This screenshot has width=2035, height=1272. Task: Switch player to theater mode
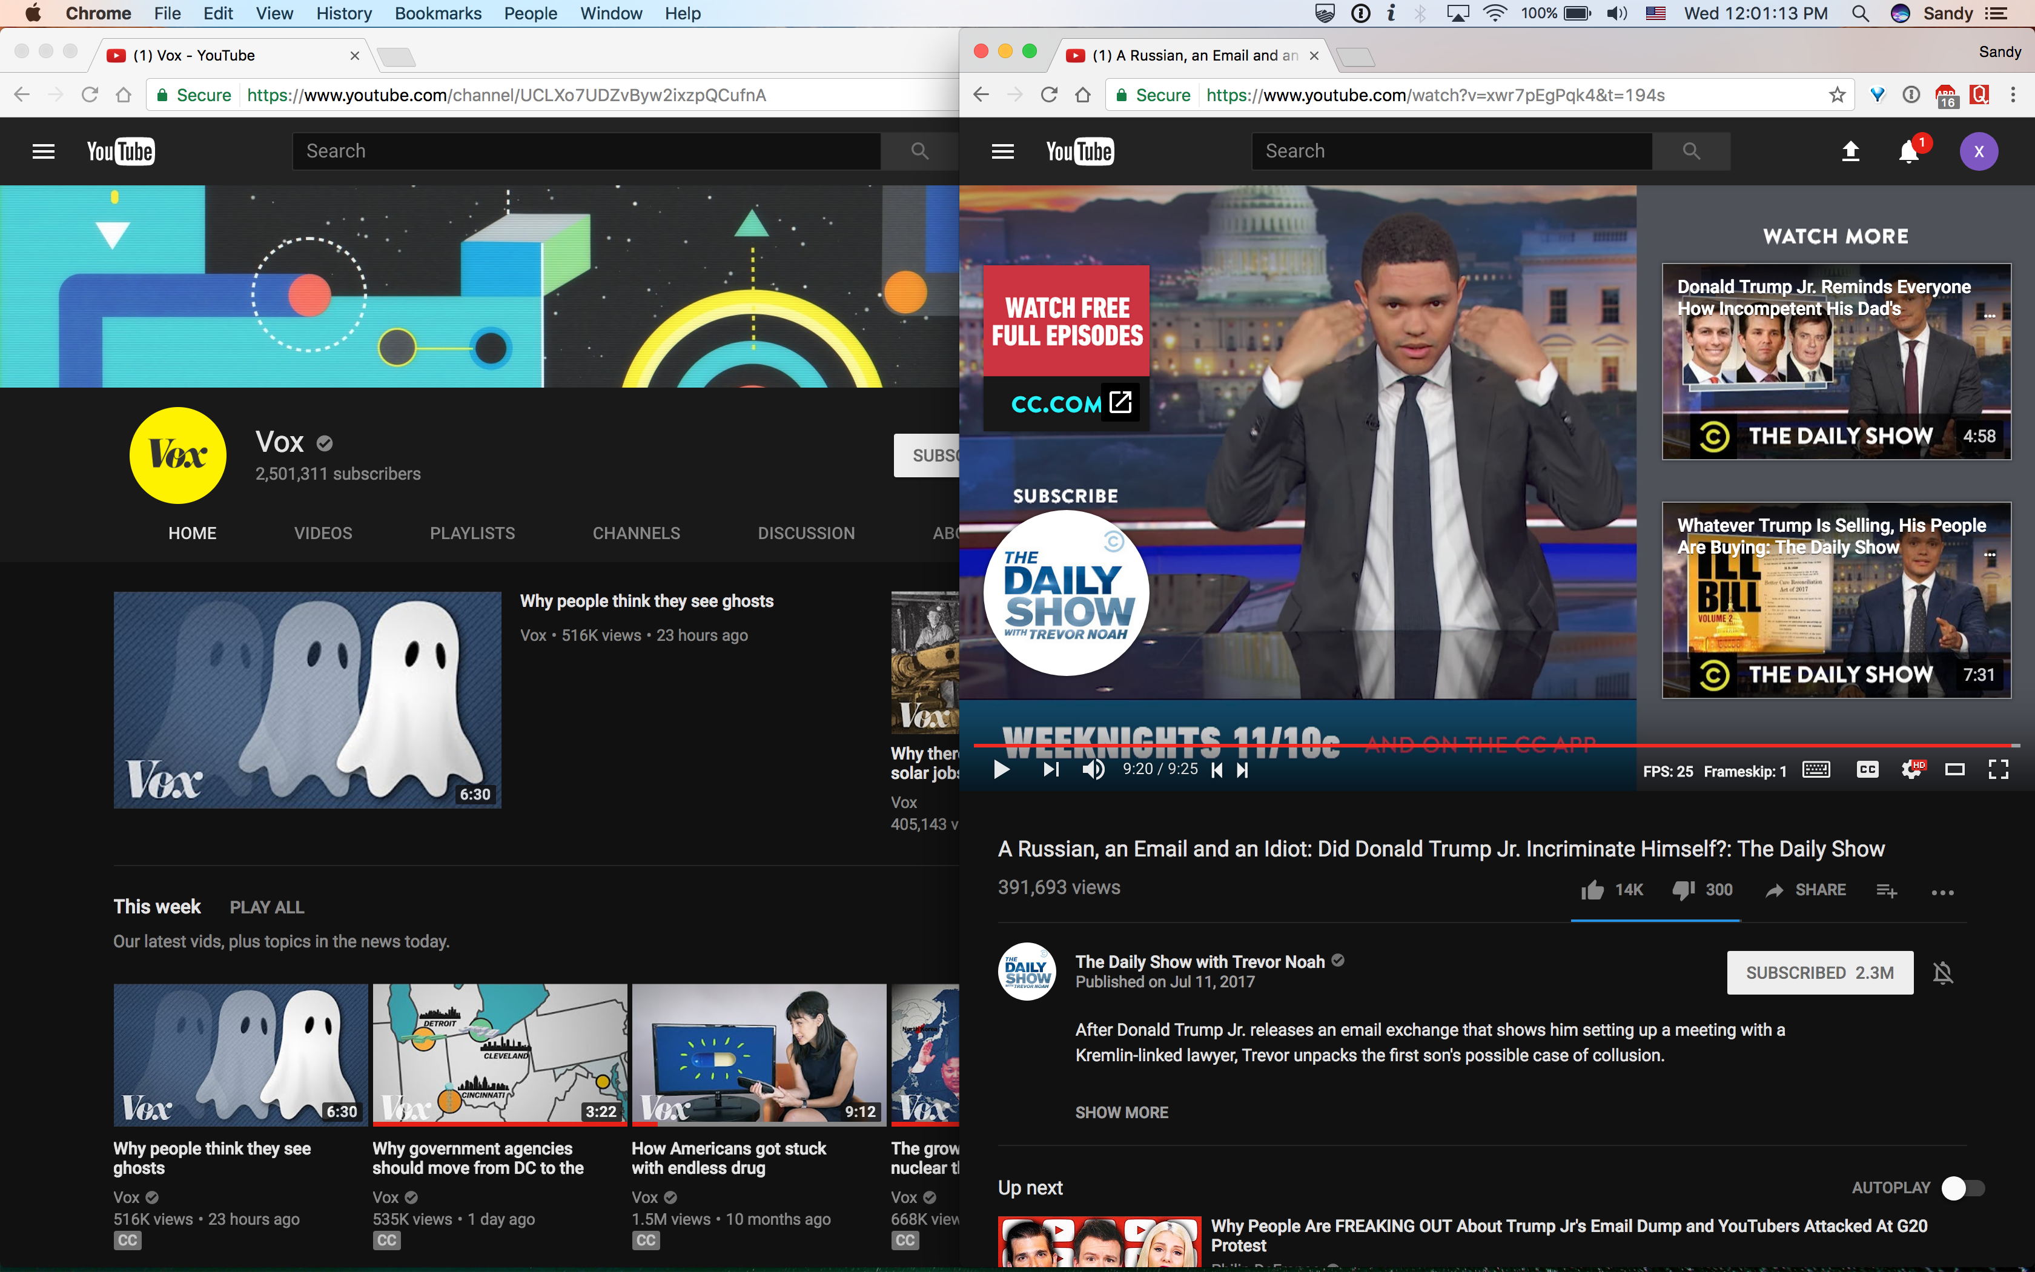pyautogui.click(x=1955, y=770)
